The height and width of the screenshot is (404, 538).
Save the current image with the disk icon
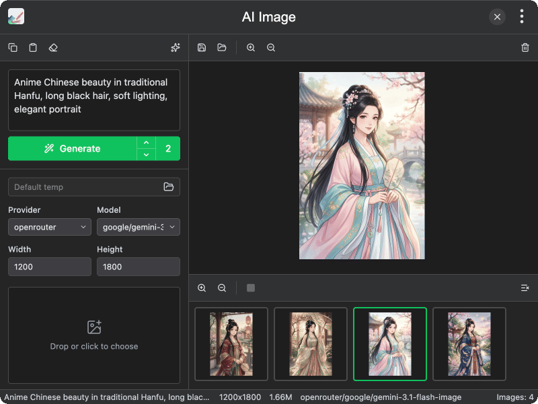(202, 47)
